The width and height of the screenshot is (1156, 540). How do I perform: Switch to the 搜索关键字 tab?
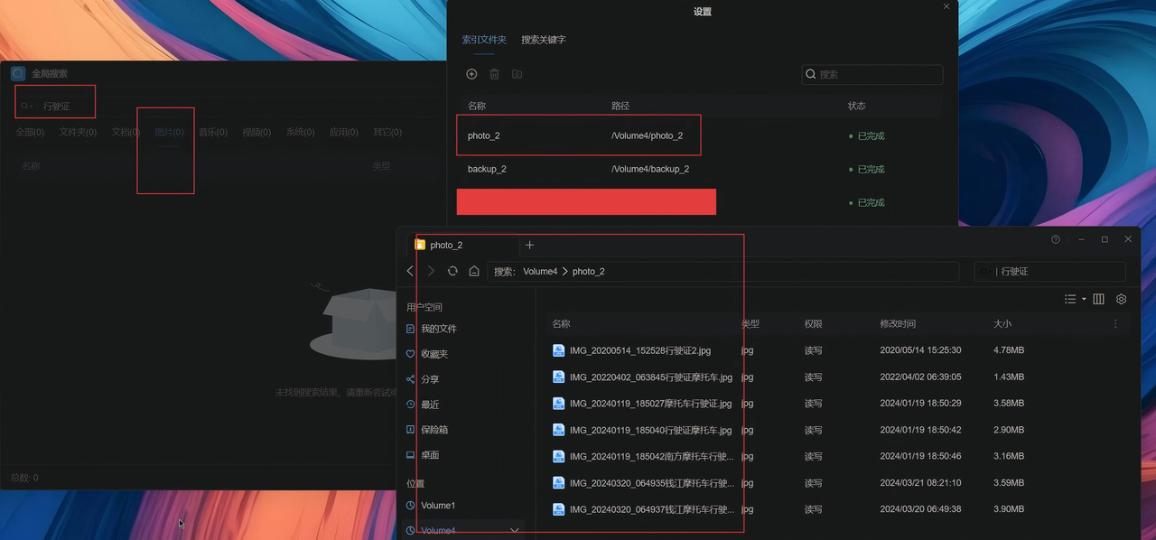pos(544,40)
